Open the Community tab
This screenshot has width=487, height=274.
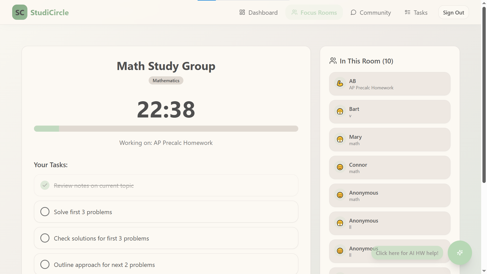(371, 12)
